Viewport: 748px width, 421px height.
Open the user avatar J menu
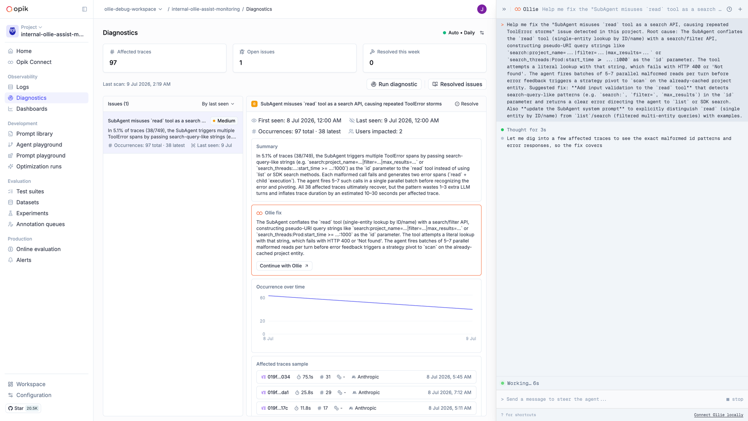(x=482, y=9)
